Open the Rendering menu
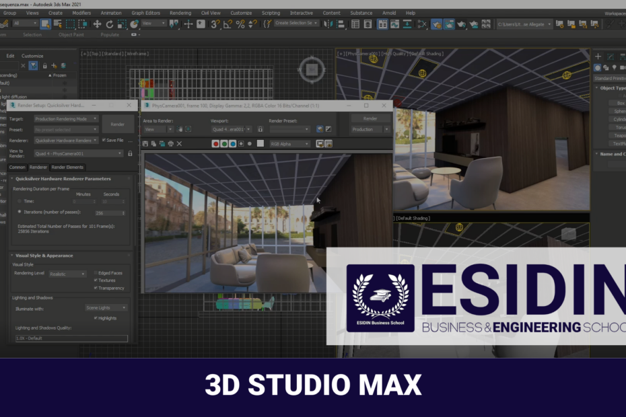Screen dimensions: 626x417 (180, 12)
